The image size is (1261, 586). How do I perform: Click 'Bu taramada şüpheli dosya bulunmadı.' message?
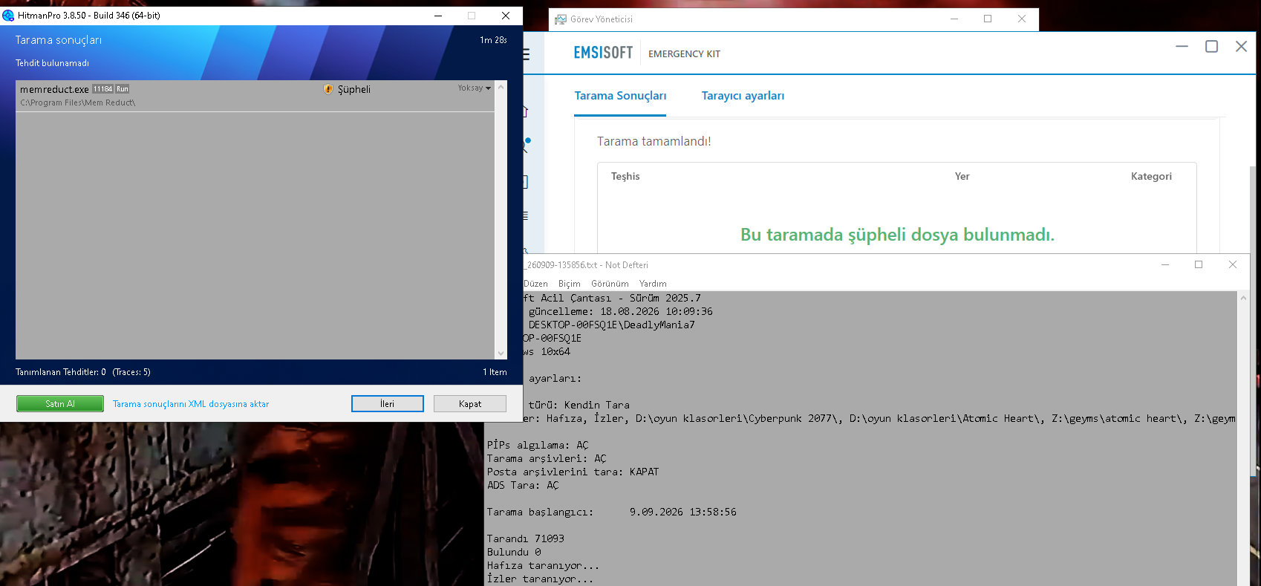(x=897, y=235)
